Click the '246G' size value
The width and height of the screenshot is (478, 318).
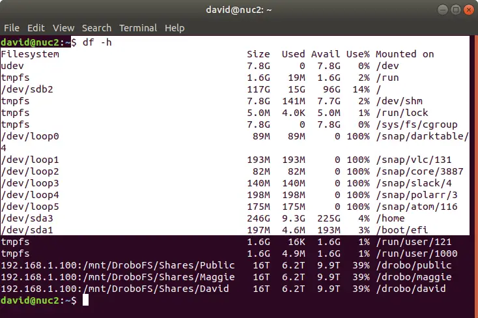pyautogui.click(x=259, y=218)
